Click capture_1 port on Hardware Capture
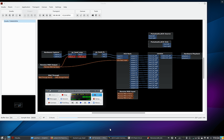The image size is (224, 140). pos(57,55)
